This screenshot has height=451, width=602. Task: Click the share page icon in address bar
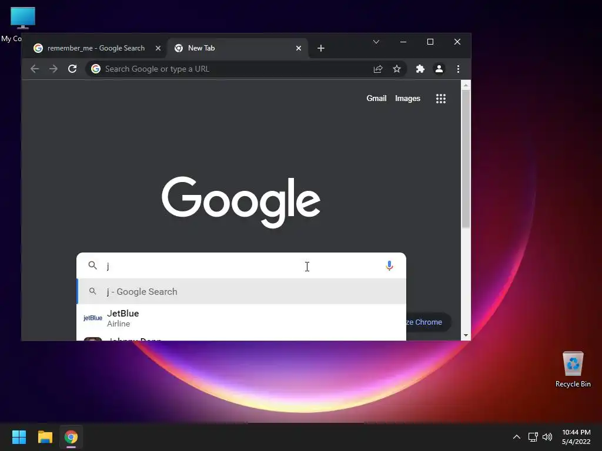click(x=378, y=69)
